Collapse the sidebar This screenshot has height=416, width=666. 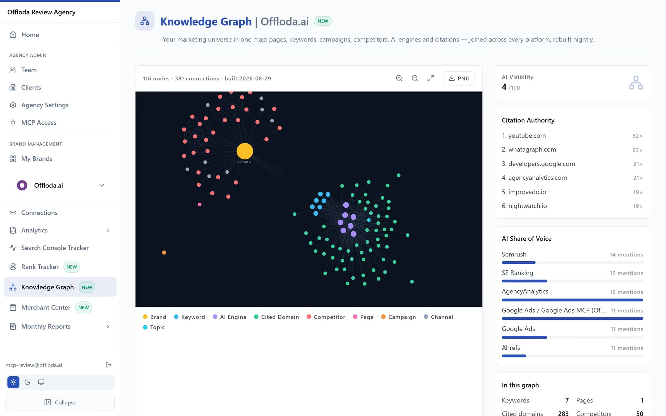[60, 402]
